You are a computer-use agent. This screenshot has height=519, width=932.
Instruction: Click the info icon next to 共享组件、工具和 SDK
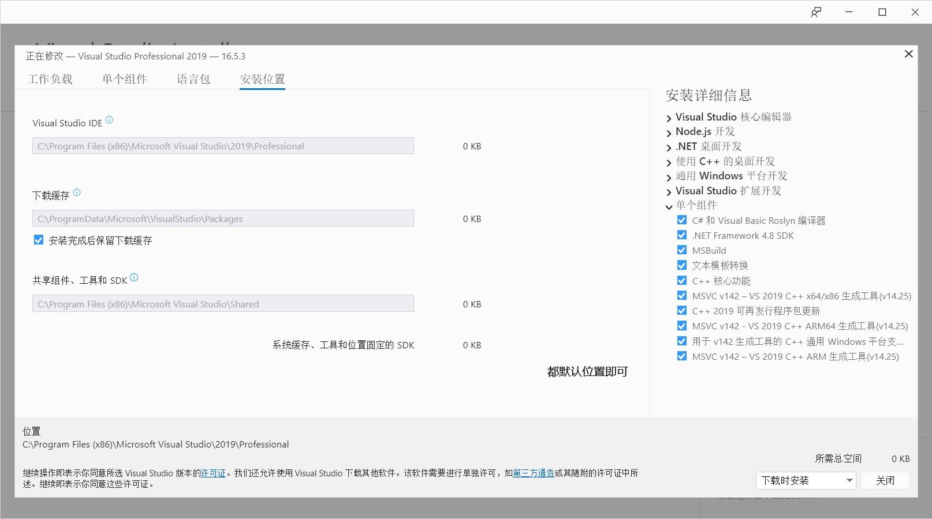134,277
